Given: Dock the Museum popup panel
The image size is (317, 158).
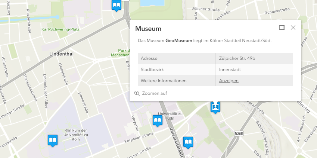Looking at the screenshot, I should [x=282, y=28].
